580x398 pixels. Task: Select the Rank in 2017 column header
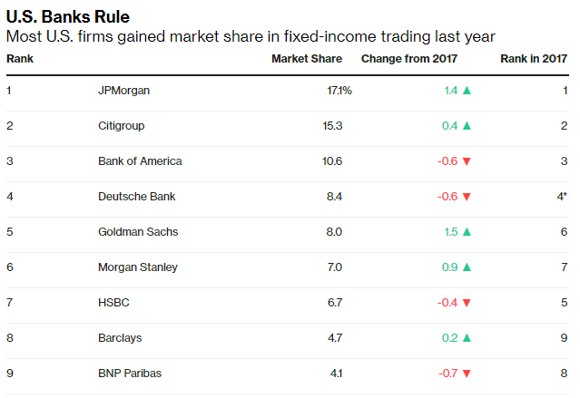(534, 59)
